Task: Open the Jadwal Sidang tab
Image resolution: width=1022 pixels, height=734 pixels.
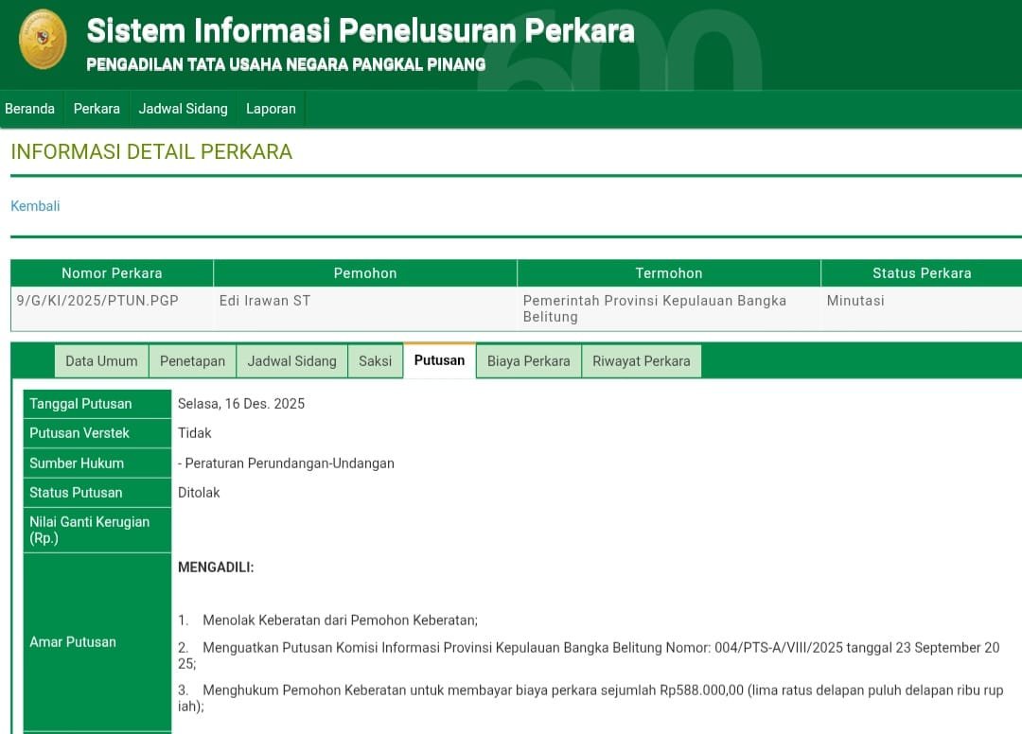Action: [291, 360]
